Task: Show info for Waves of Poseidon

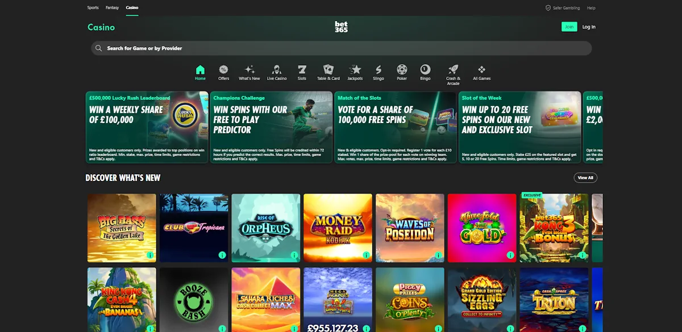Action: click(438, 255)
